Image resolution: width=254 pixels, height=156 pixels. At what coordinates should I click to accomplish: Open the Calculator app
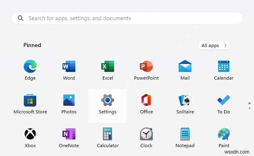click(x=108, y=134)
